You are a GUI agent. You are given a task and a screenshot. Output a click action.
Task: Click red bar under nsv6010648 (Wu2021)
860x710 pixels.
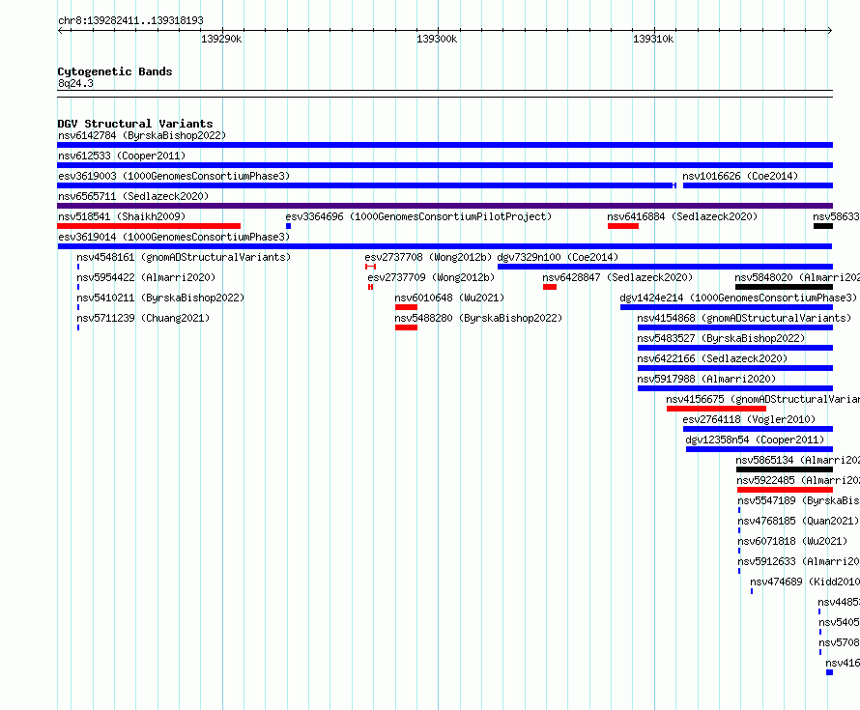pos(407,307)
